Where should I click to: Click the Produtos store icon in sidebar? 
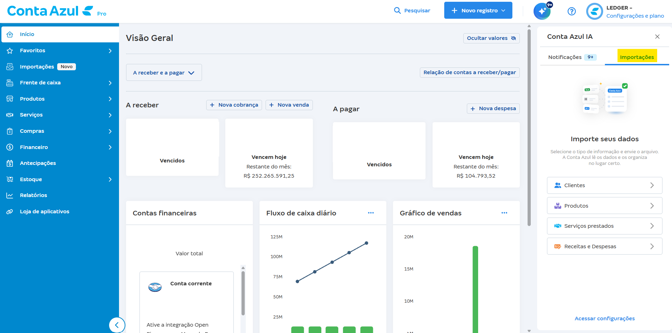click(x=10, y=99)
